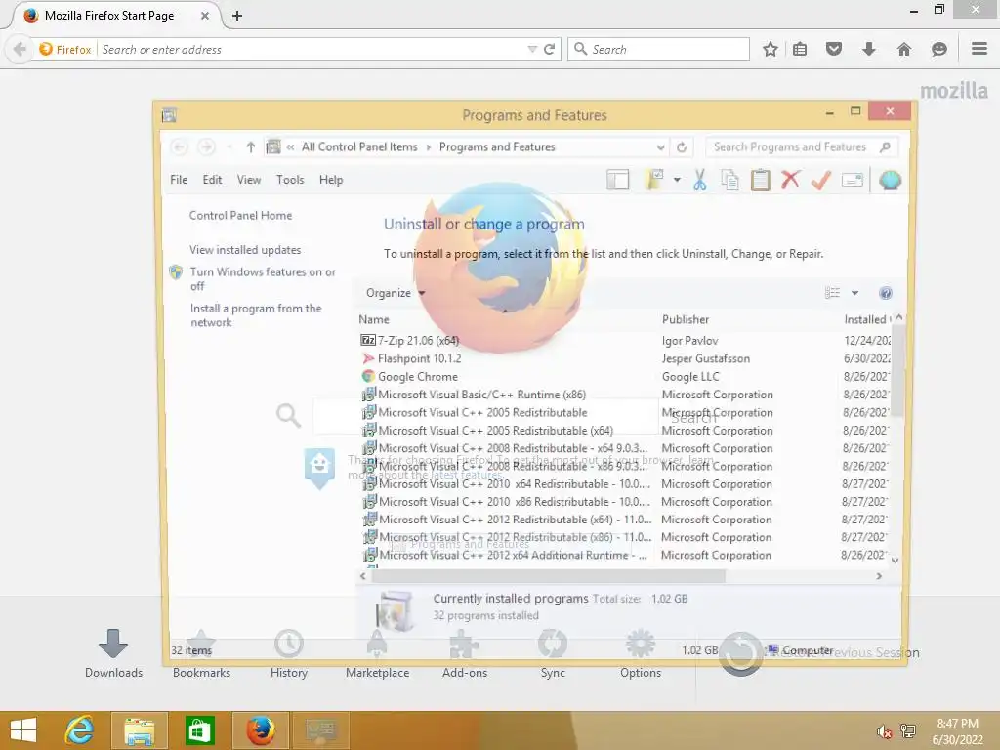Click the orange checkmark icon
Screen dimensions: 1000x750
(821, 180)
